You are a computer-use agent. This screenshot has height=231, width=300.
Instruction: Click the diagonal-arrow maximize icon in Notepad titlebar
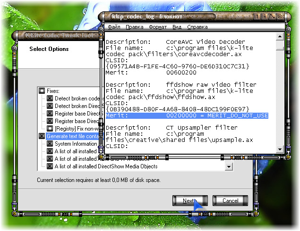(272, 16)
